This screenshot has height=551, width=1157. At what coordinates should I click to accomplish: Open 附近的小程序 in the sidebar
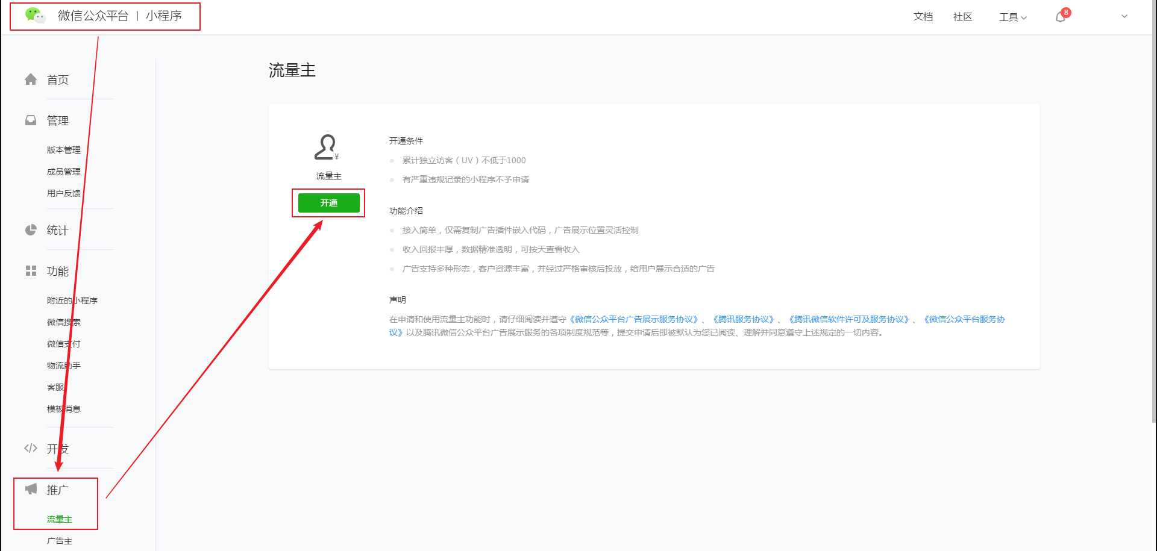(72, 300)
